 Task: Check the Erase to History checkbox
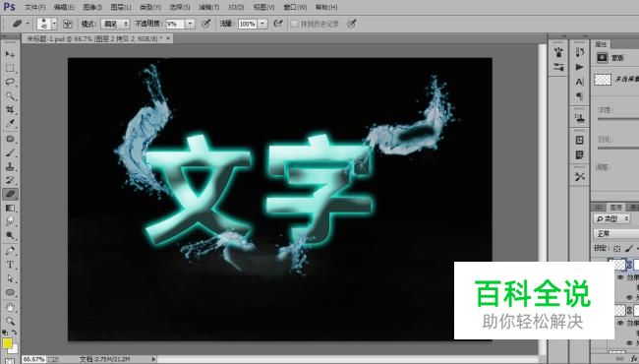(x=294, y=24)
